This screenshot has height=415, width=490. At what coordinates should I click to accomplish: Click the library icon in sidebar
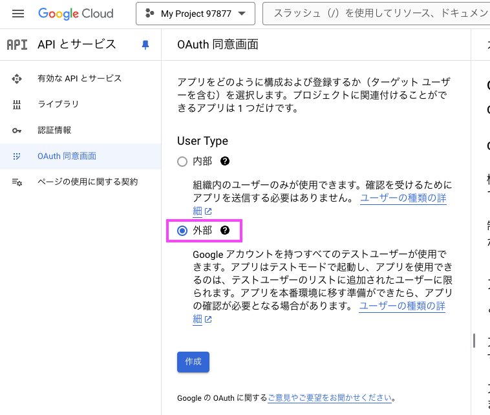pyautogui.click(x=17, y=105)
